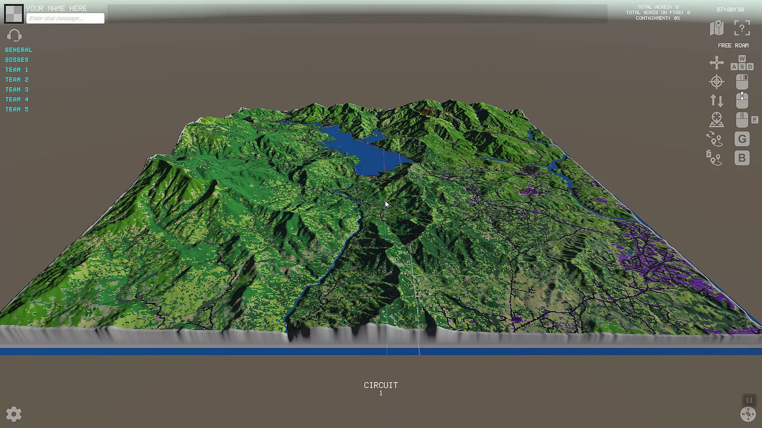Switch to the GENERAL chat channel
The height and width of the screenshot is (428, 762).
point(19,50)
